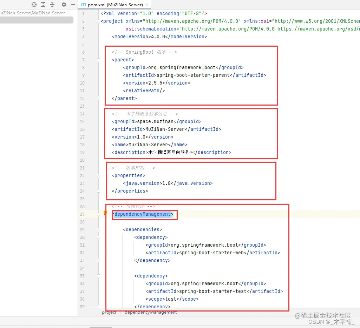Click the highlighted dependencyManagement tag text
Screen dimensions: 360x328
coord(143,214)
